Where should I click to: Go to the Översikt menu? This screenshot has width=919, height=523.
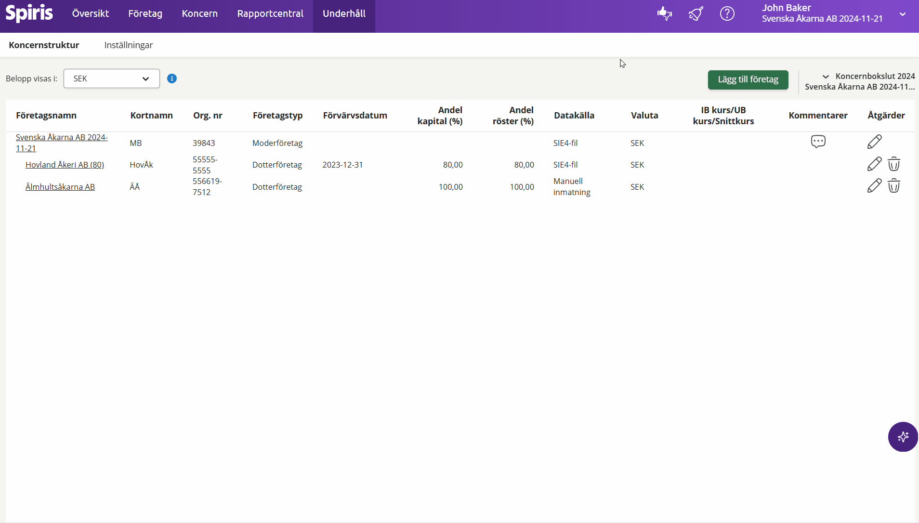(x=91, y=13)
